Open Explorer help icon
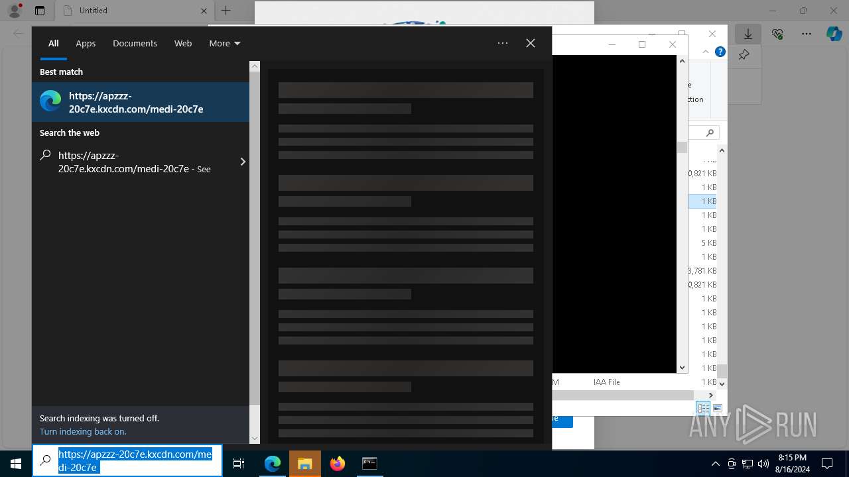This screenshot has width=849, height=477. [720, 52]
